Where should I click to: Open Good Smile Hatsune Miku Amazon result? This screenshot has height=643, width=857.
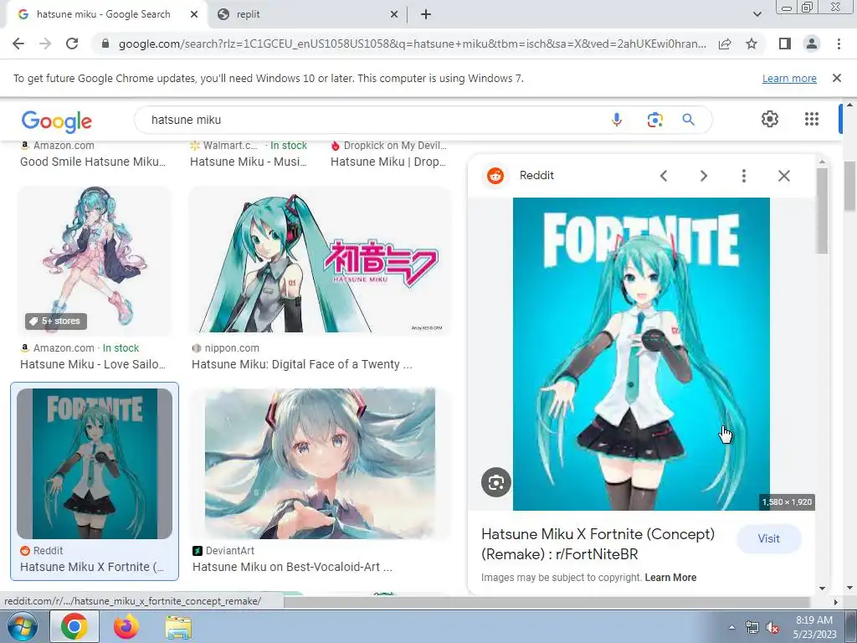(x=93, y=162)
